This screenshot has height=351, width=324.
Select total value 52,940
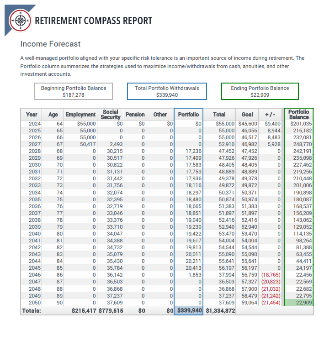coord(227,227)
